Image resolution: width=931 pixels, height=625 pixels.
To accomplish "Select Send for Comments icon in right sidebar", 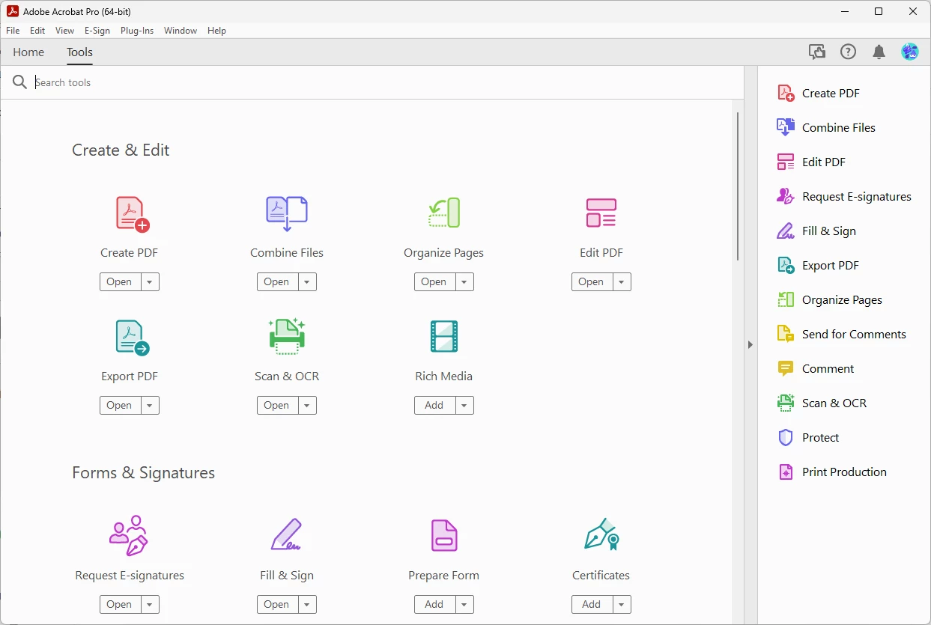I will tap(786, 335).
